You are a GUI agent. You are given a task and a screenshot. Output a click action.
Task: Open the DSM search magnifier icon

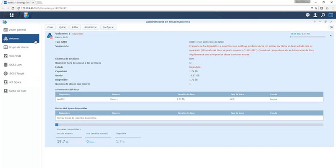pyautogui.click(x=323, y=15)
